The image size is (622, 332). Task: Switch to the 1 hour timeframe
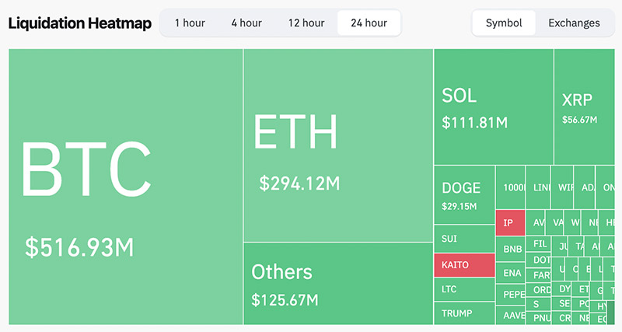pyautogui.click(x=190, y=23)
